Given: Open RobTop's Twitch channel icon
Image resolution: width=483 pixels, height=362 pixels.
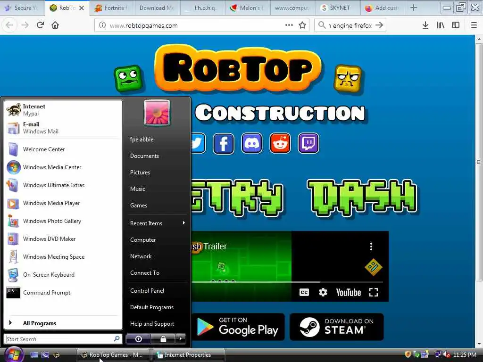Looking at the screenshot, I should tap(308, 143).
